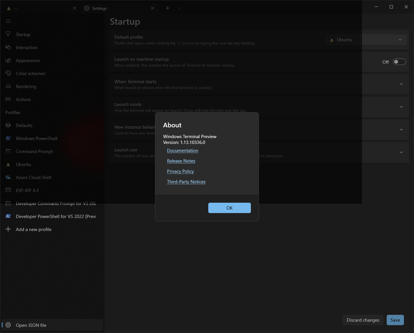Image resolution: width=414 pixels, height=333 pixels.
Task: Click Open JSON file
Action: [52, 325]
